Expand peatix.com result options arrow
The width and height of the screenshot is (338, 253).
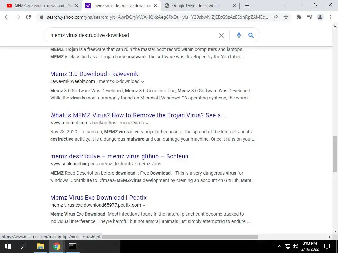click(144, 205)
